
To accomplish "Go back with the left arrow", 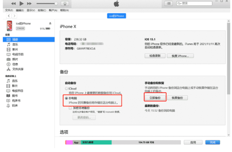I will (9, 16).
